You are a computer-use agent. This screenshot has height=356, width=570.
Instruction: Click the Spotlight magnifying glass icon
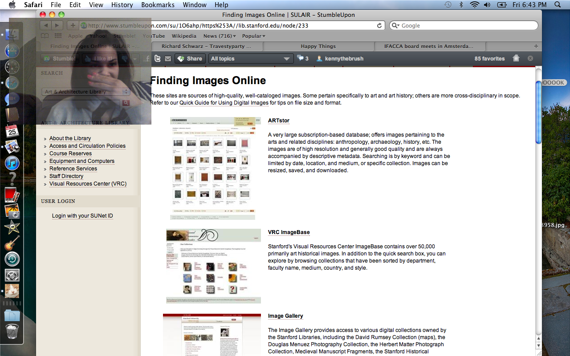pyautogui.click(x=558, y=5)
